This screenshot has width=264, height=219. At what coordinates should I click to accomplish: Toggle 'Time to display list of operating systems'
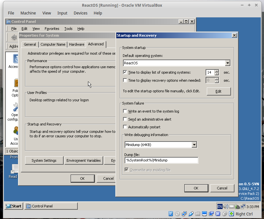pyautogui.click(x=125, y=72)
